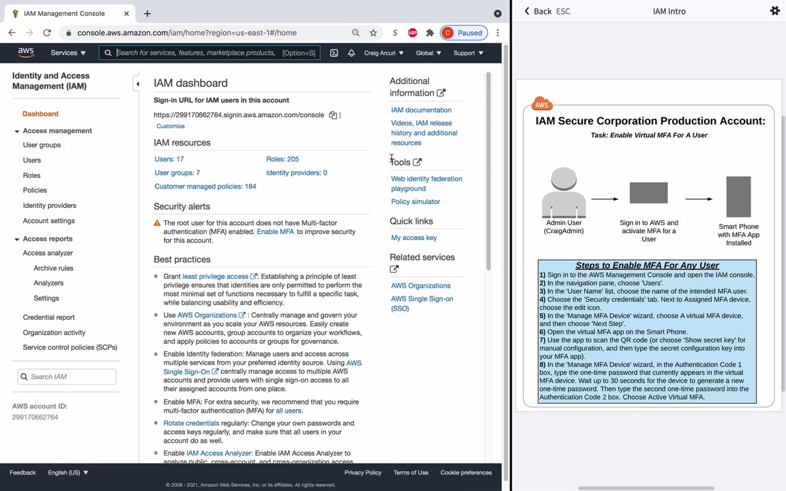Close the IAM Management Console tab
Image resolution: width=786 pixels, height=491 pixels.
(x=126, y=14)
